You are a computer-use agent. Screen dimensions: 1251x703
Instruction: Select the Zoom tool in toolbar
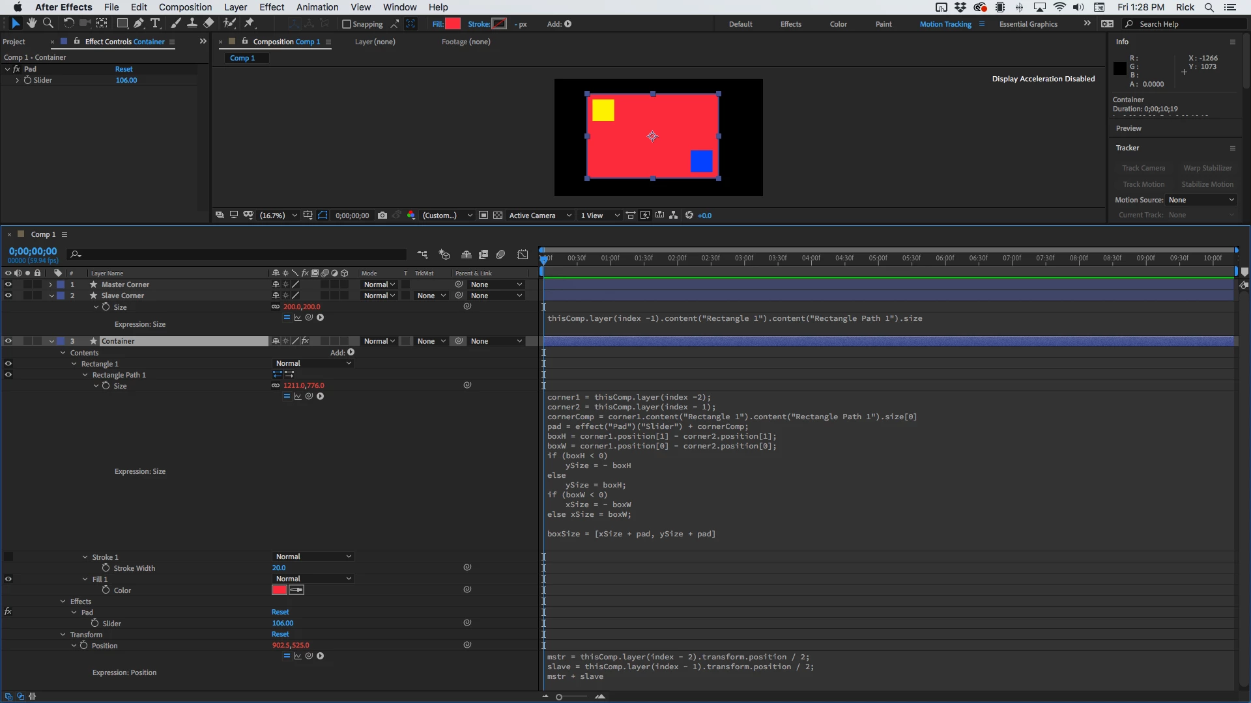48,23
